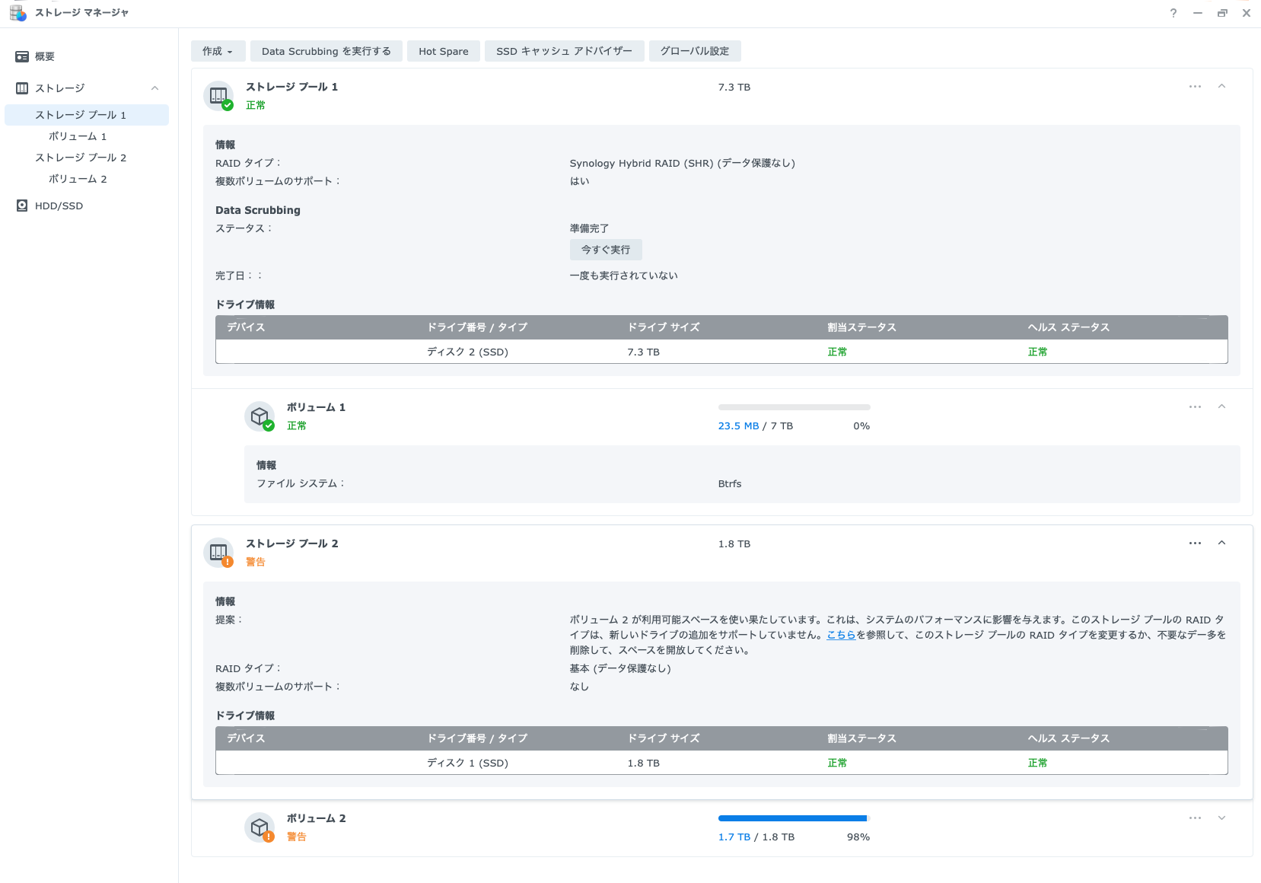Click the ボリューム 1 cube icon

(260, 416)
